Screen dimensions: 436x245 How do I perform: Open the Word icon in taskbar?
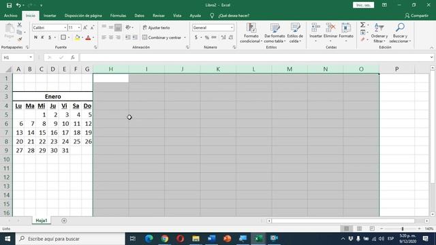tap(211, 239)
